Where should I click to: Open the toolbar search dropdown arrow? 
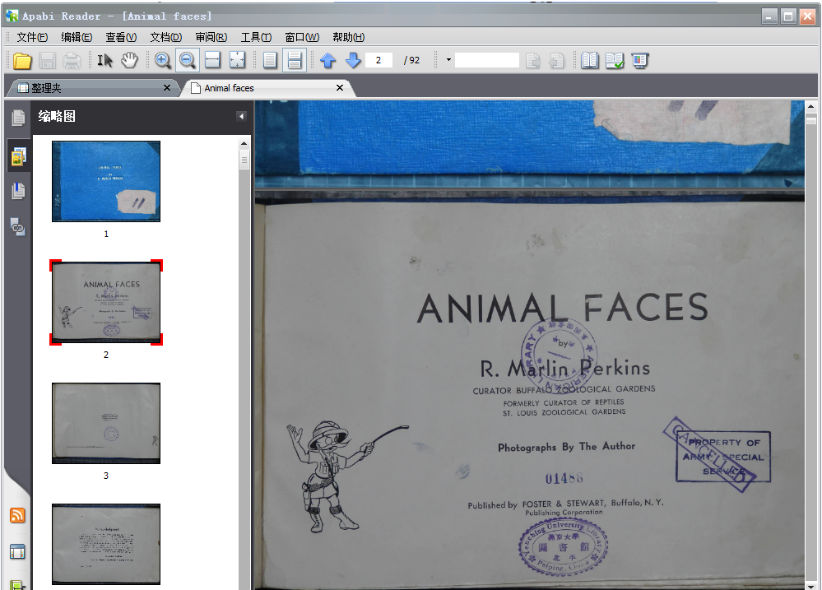coord(448,60)
